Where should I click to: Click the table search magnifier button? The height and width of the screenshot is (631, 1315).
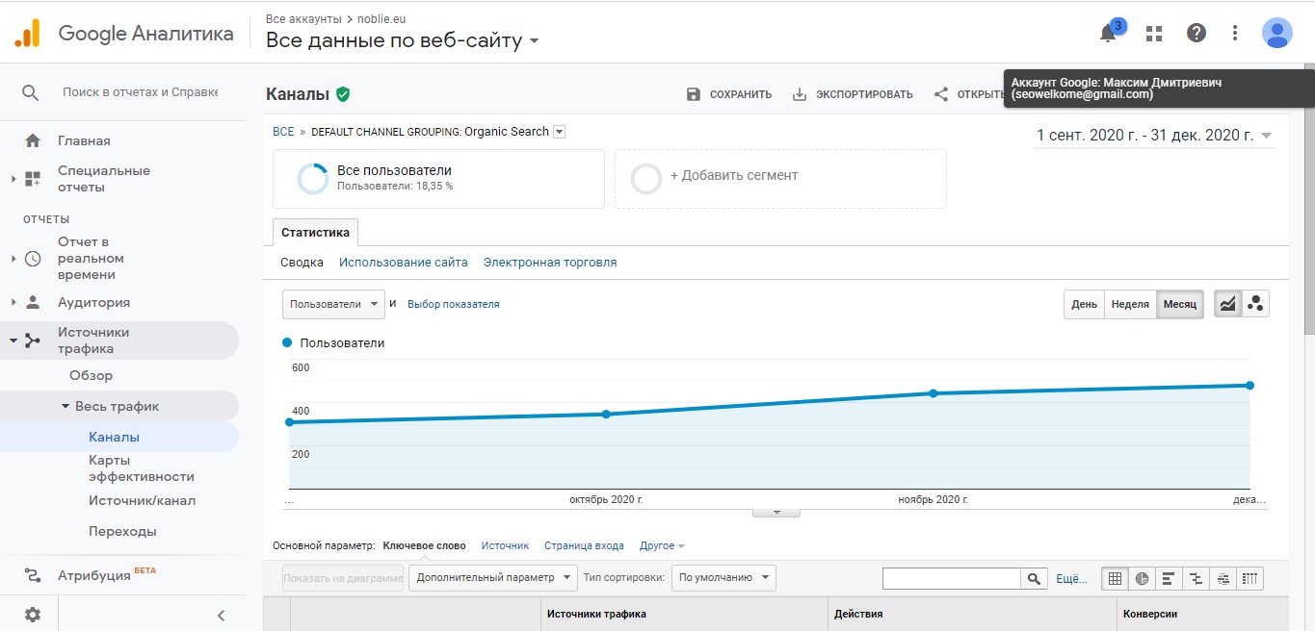pyautogui.click(x=1035, y=579)
